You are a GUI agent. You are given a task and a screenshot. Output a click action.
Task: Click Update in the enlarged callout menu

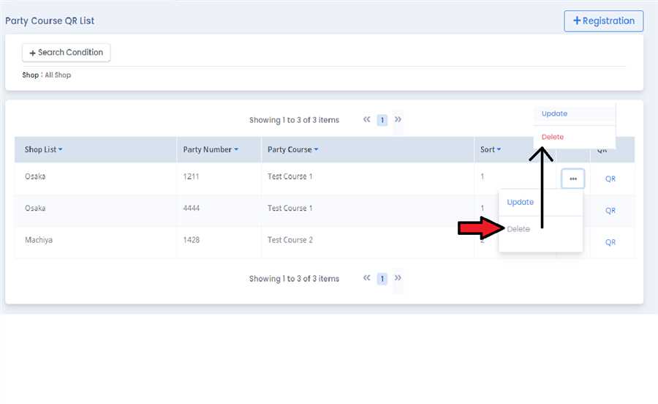pyautogui.click(x=554, y=113)
